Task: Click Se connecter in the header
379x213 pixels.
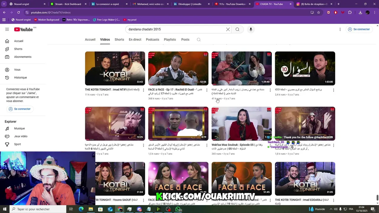Action: pos(359,29)
